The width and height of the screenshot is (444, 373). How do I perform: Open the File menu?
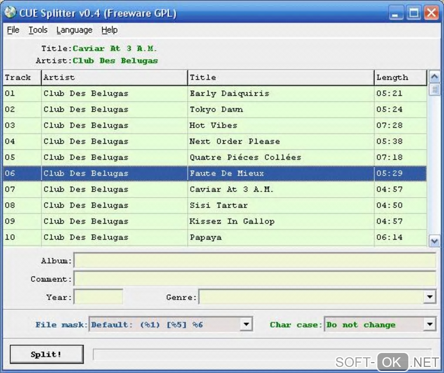tap(13, 30)
